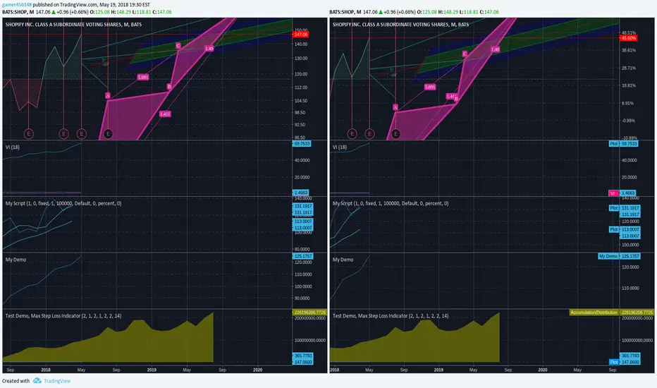Screen dimensions: 657x388
Task: Open the gamer456148 author profile link
Action: tap(17, 5)
